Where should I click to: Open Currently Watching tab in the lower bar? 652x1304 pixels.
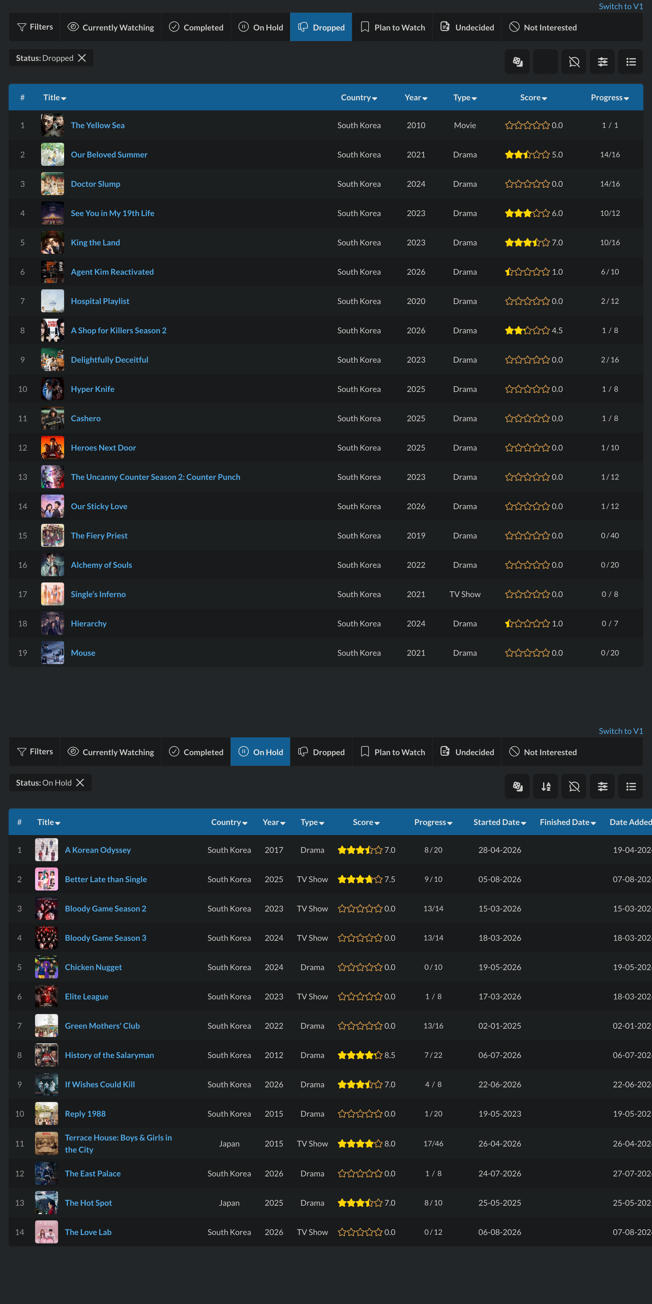[x=111, y=752]
